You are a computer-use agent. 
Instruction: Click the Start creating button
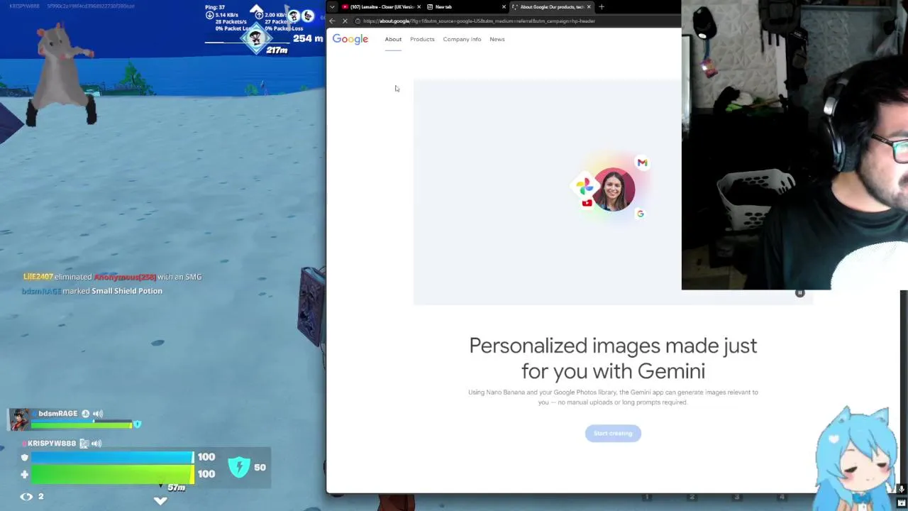[613, 434]
